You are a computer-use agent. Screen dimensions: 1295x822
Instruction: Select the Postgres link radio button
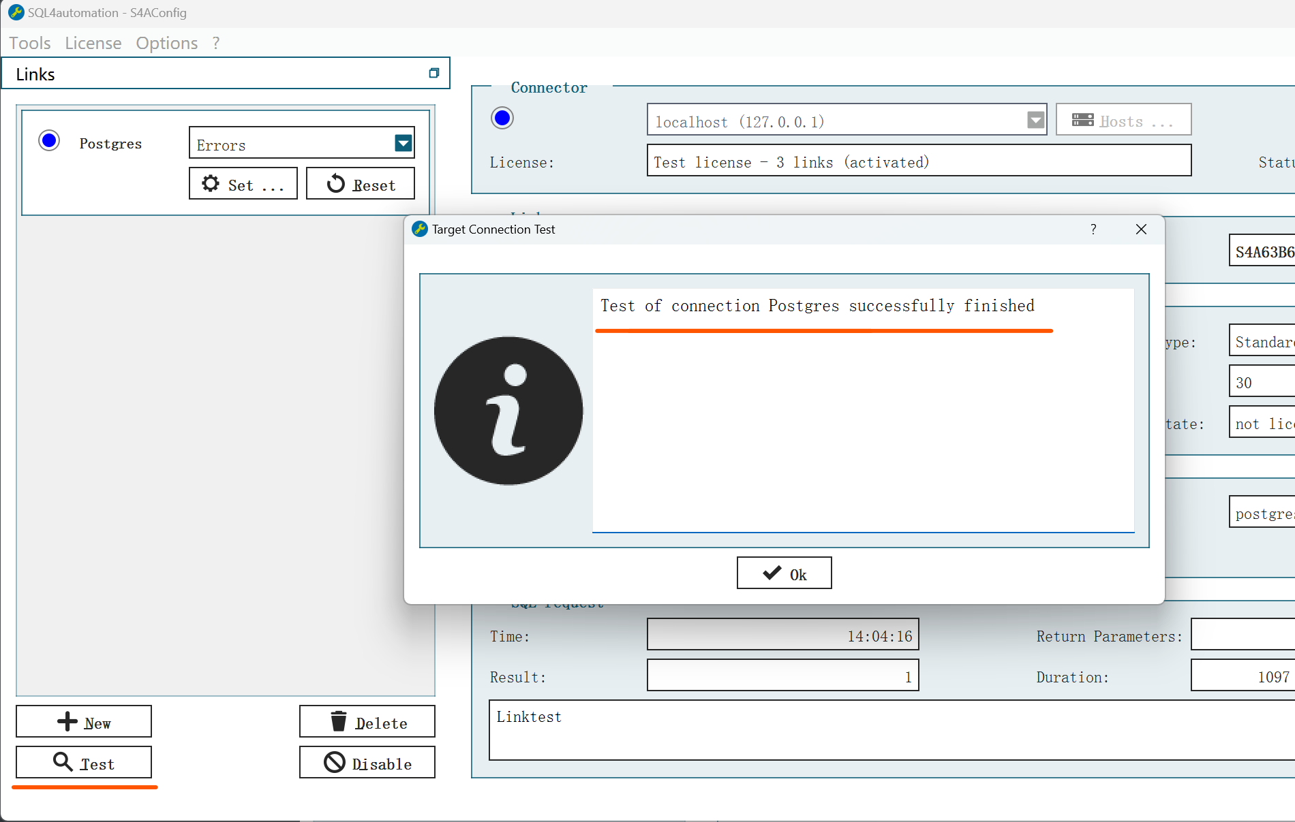pyautogui.click(x=49, y=141)
